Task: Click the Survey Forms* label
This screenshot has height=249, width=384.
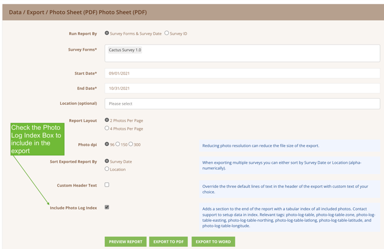Action: 83,50
